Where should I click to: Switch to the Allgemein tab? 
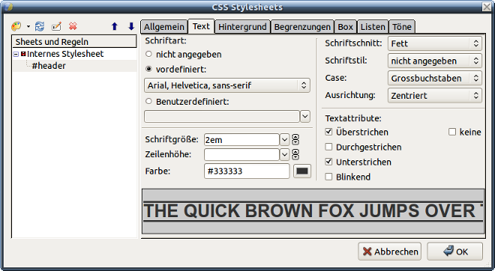tap(164, 27)
